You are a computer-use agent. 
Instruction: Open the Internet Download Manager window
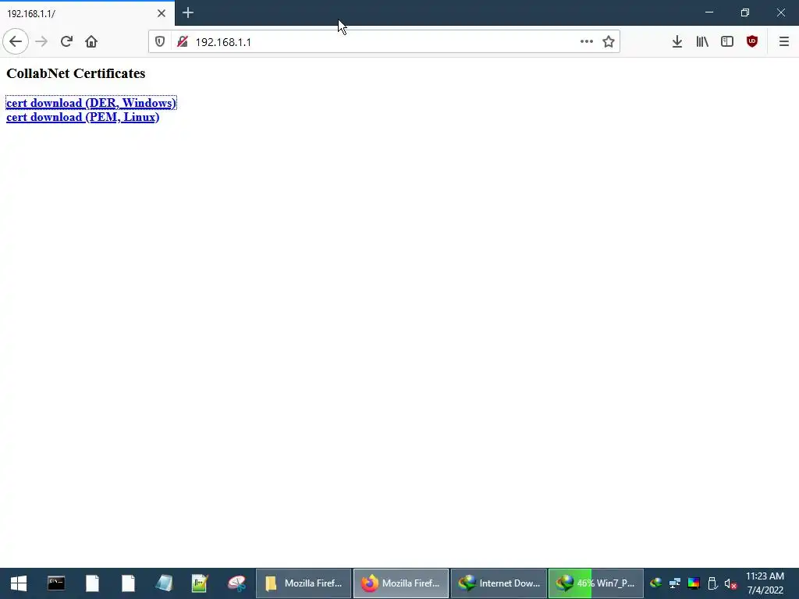click(499, 583)
